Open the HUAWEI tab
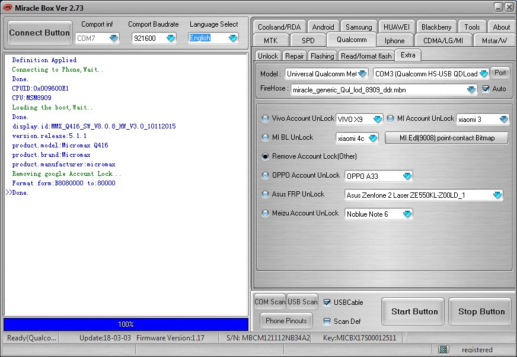This screenshot has height=357, width=517. [397, 27]
